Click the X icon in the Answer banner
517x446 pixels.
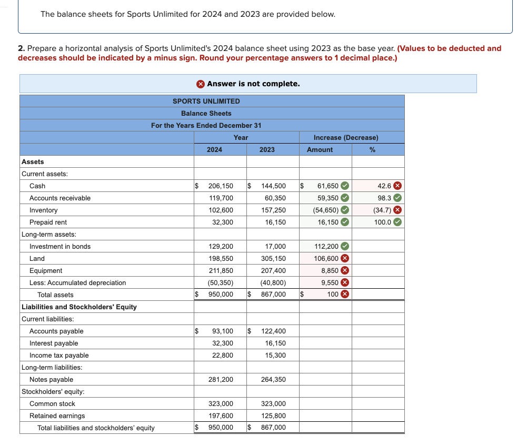click(200, 84)
